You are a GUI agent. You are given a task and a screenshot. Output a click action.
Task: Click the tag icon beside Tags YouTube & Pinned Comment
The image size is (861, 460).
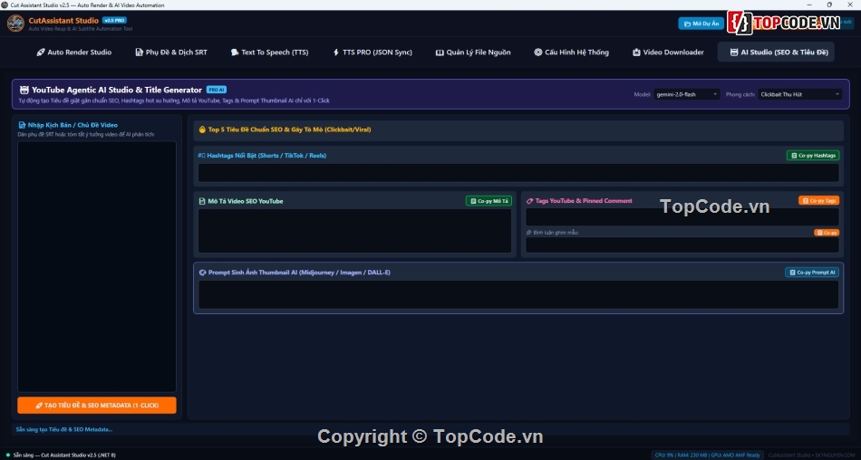pos(530,201)
